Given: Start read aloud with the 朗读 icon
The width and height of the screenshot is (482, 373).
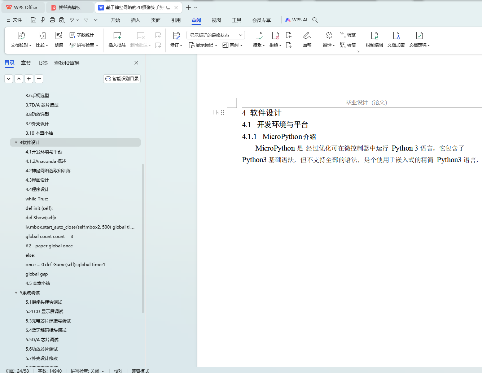Looking at the screenshot, I should coord(59,35).
